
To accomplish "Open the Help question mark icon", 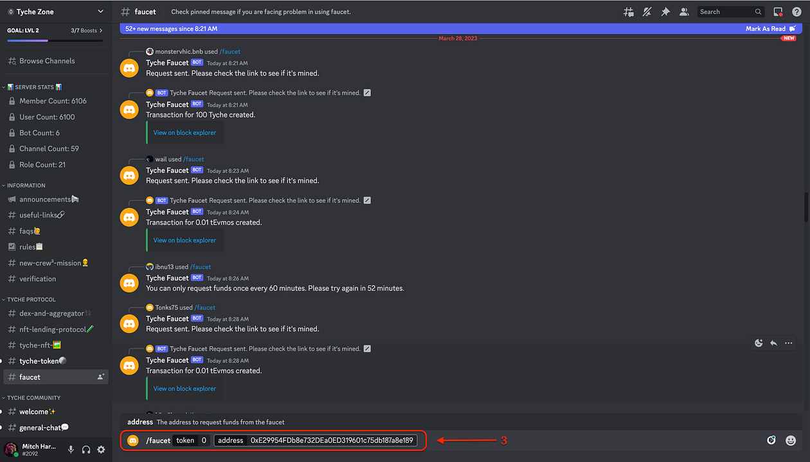I will [x=797, y=12].
